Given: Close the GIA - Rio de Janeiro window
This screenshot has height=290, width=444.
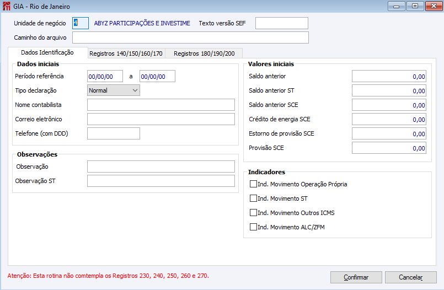Looking at the screenshot, I should tap(434, 6).
